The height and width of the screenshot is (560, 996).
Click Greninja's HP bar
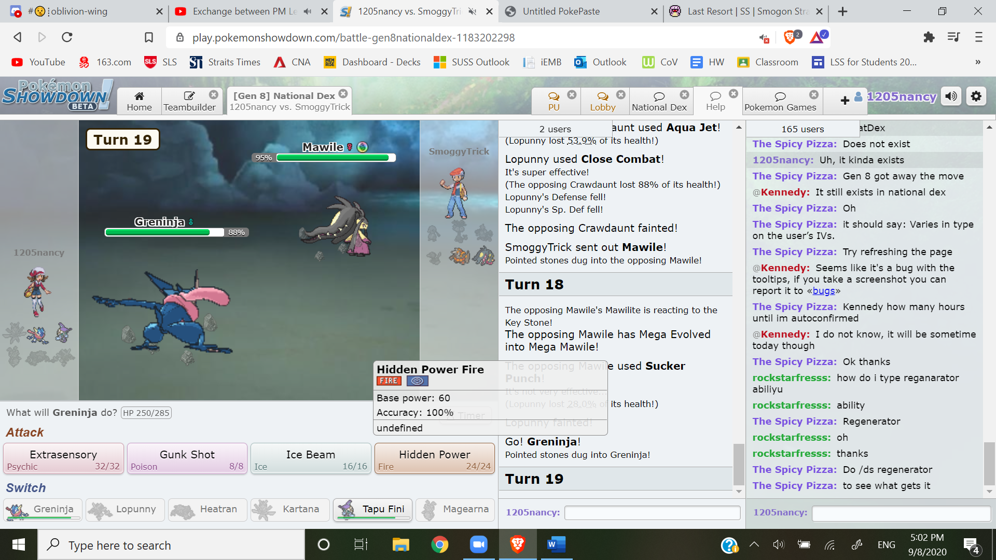(x=164, y=232)
